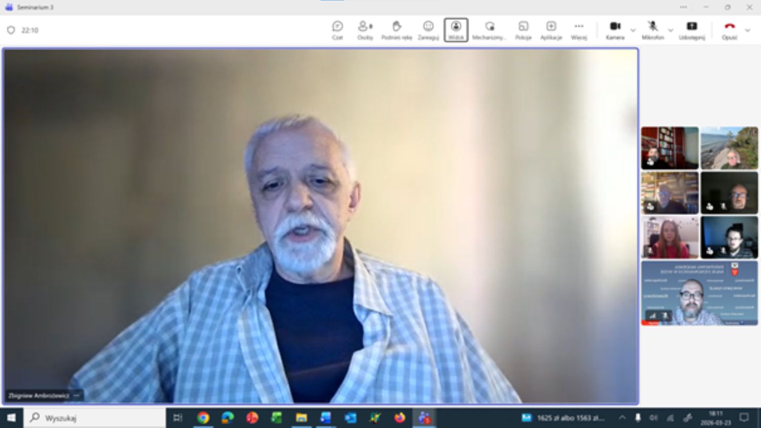Select the red-sweater woman's video thumbnail

click(670, 238)
